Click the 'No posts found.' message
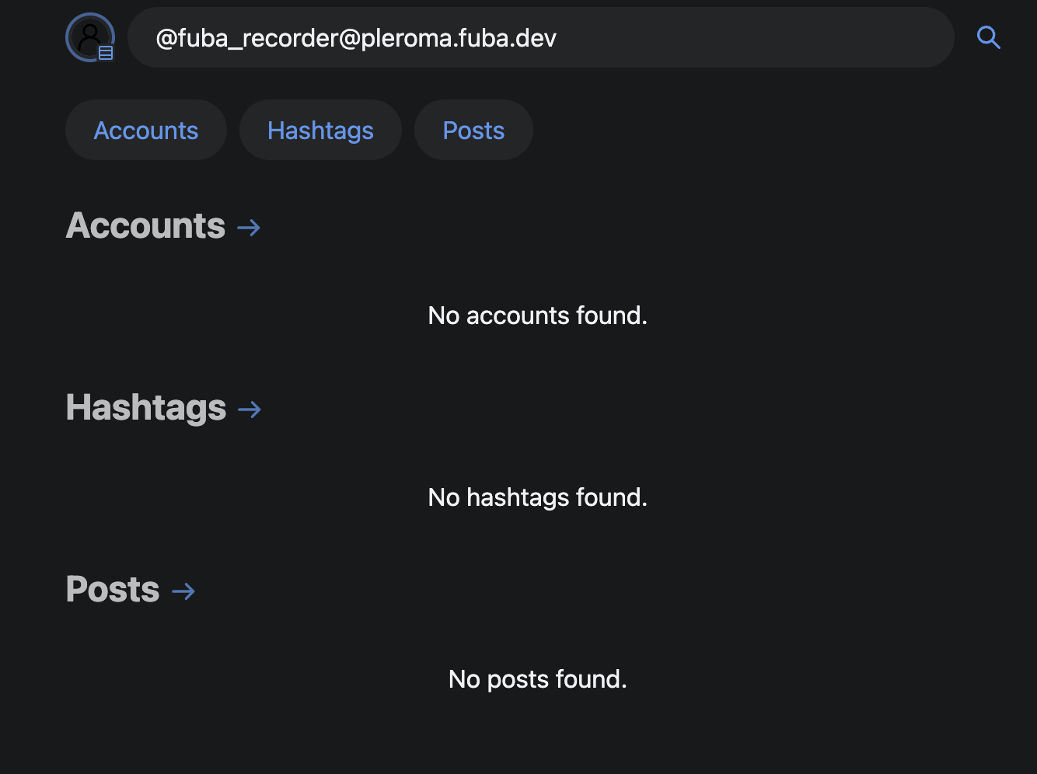The height and width of the screenshot is (774, 1037). (538, 679)
